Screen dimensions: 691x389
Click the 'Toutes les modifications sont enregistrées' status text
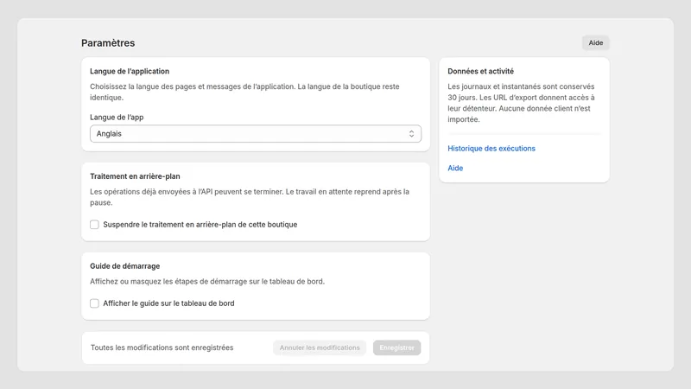[162, 348]
